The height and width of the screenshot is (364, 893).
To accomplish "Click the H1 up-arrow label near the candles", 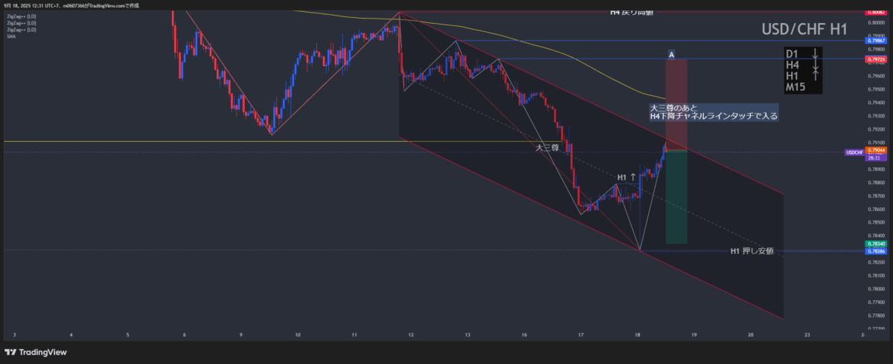I will [626, 177].
